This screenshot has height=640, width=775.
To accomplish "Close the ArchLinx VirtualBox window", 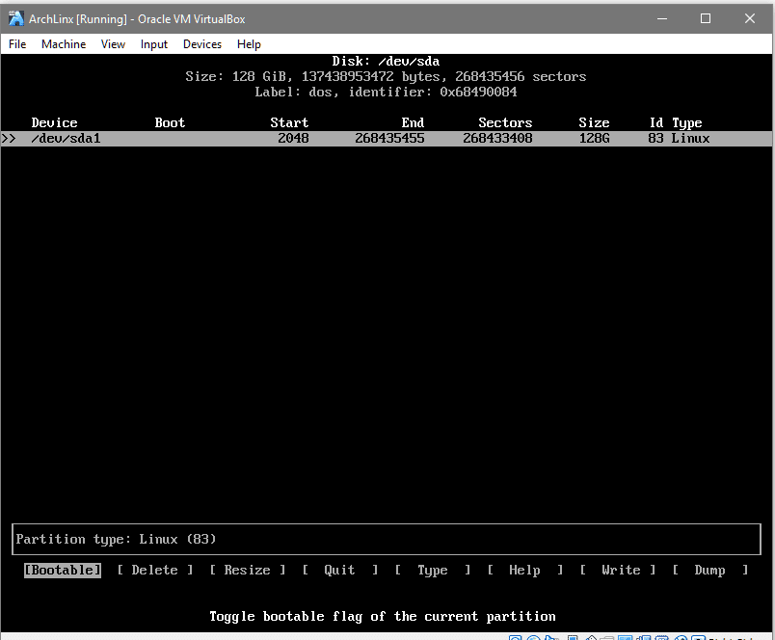I will [750, 18].
